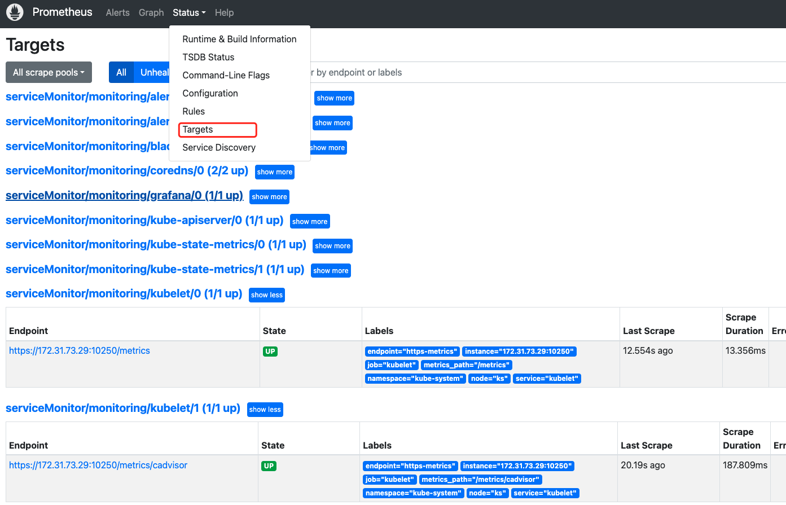Click the Prometheus logo icon
Image resolution: width=786 pixels, height=505 pixels.
[x=14, y=12]
